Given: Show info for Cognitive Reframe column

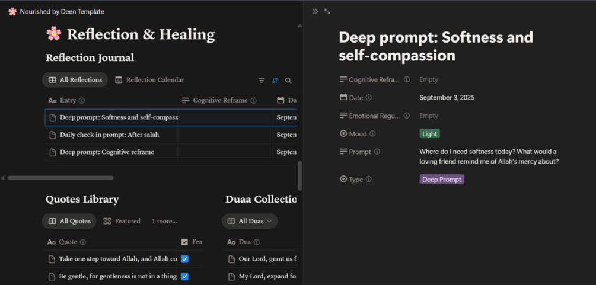Looking at the screenshot, I should click(253, 101).
